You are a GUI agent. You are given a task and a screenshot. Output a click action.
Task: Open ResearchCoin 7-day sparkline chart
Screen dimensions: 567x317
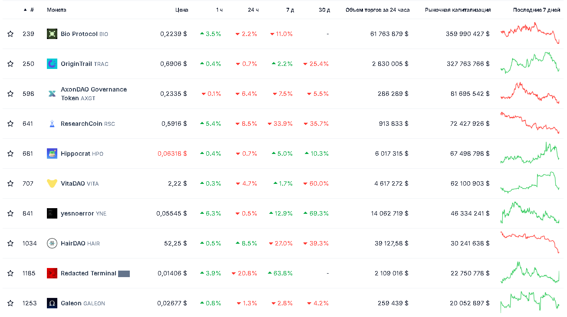(x=530, y=123)
